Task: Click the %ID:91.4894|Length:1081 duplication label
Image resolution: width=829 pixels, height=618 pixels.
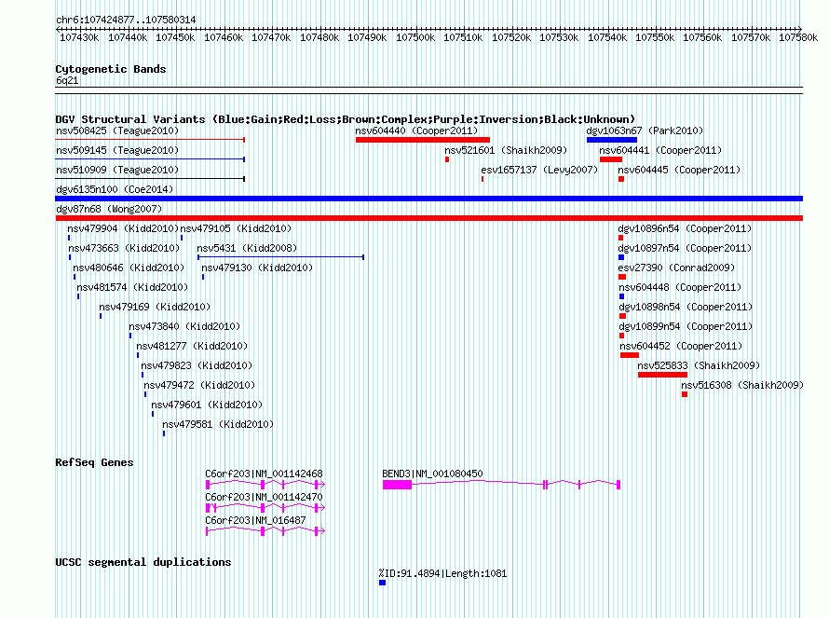Action: (442, 573)
